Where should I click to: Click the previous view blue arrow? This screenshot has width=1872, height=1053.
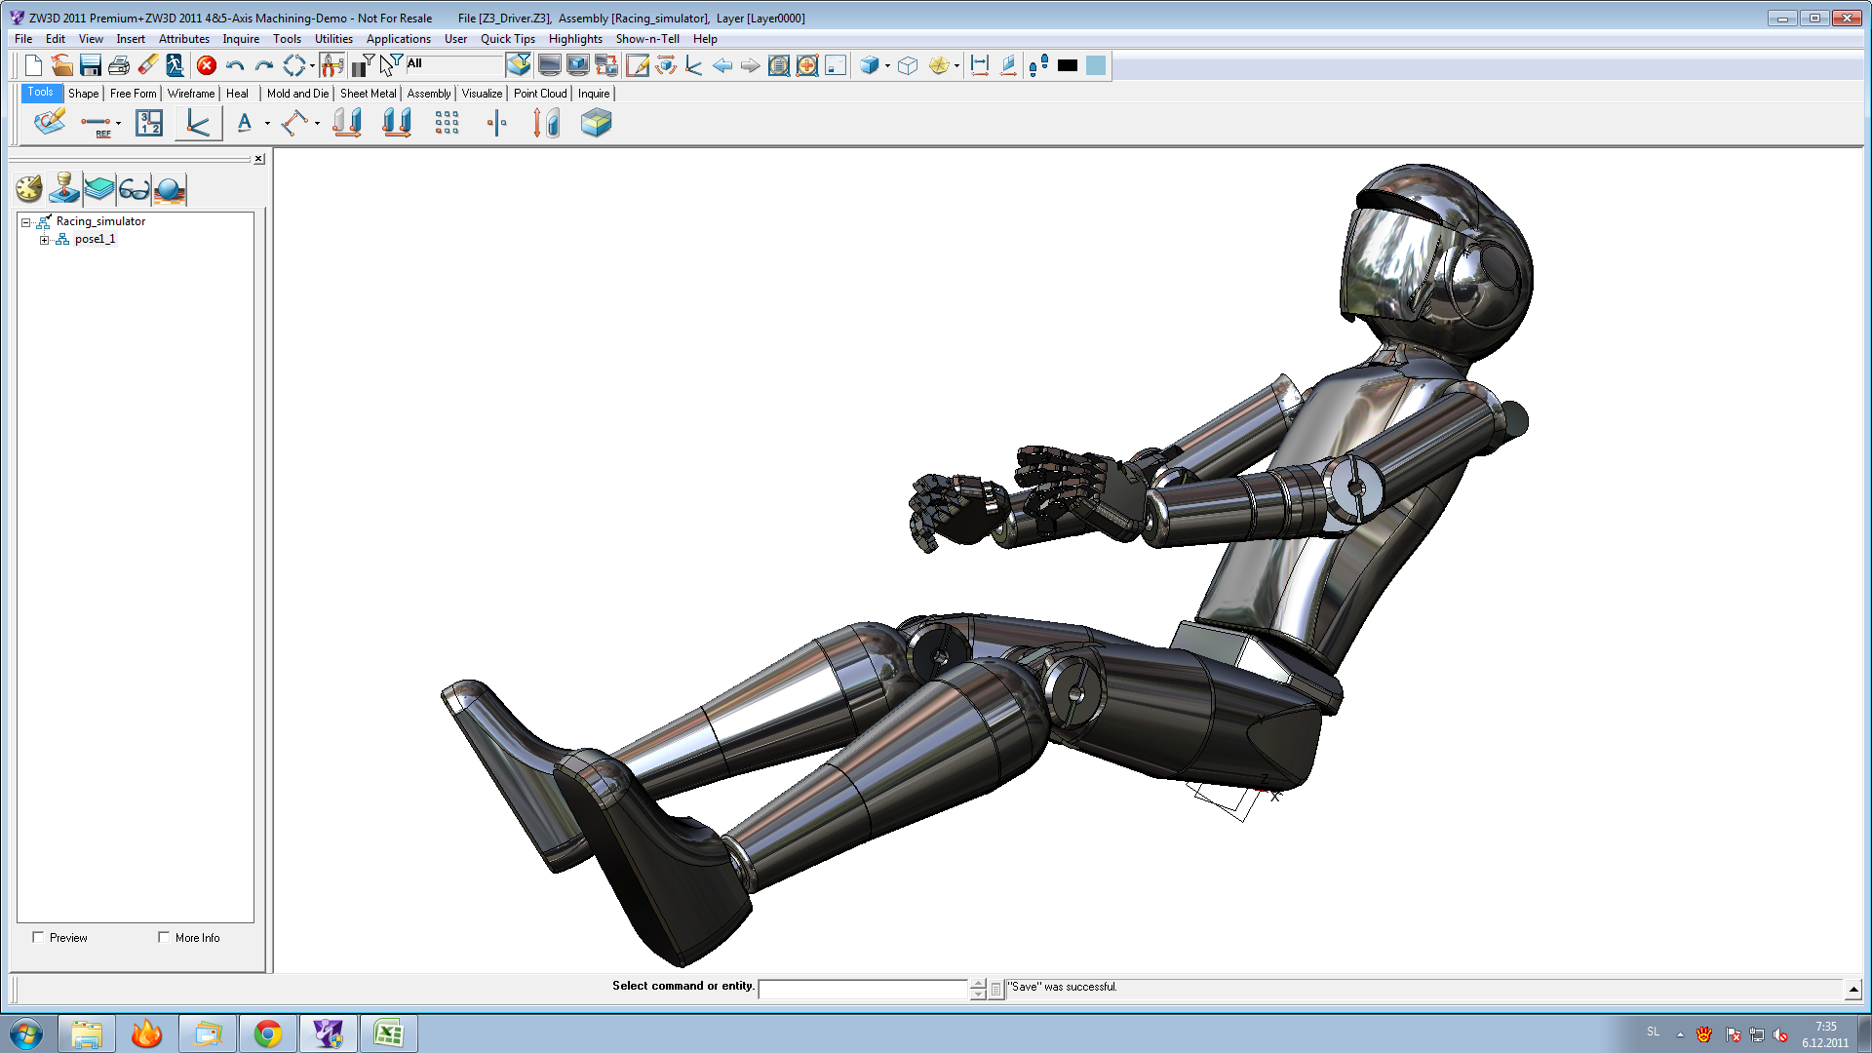click(x=722, y=65)
